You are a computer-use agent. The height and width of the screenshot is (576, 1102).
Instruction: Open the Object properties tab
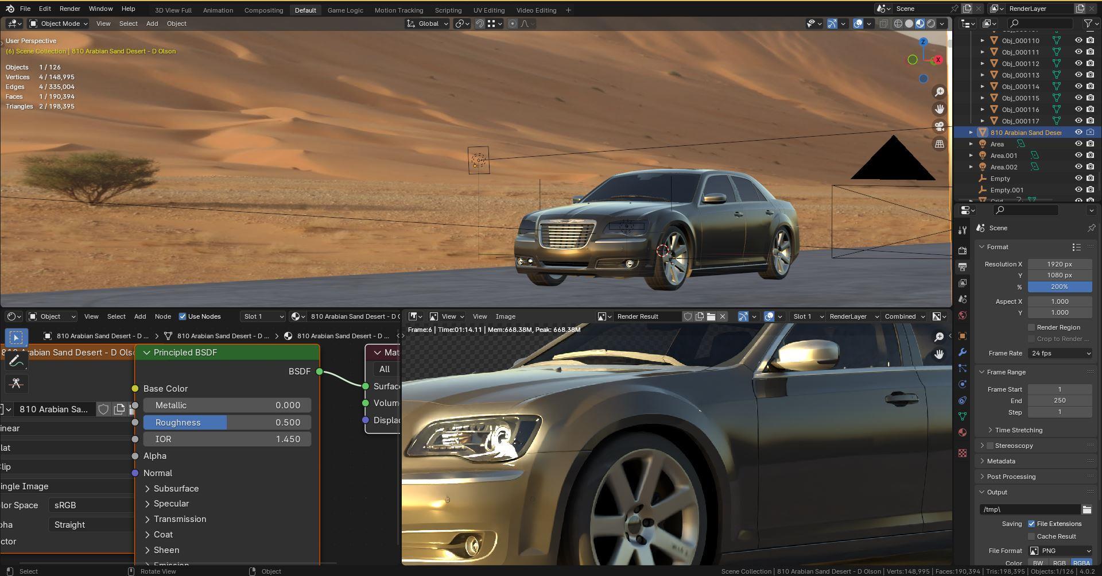click(x=963, y=336)
